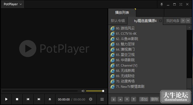Screen dimensions: 193x105
Task: Click the 删除 button
Action: pos(154,99)
